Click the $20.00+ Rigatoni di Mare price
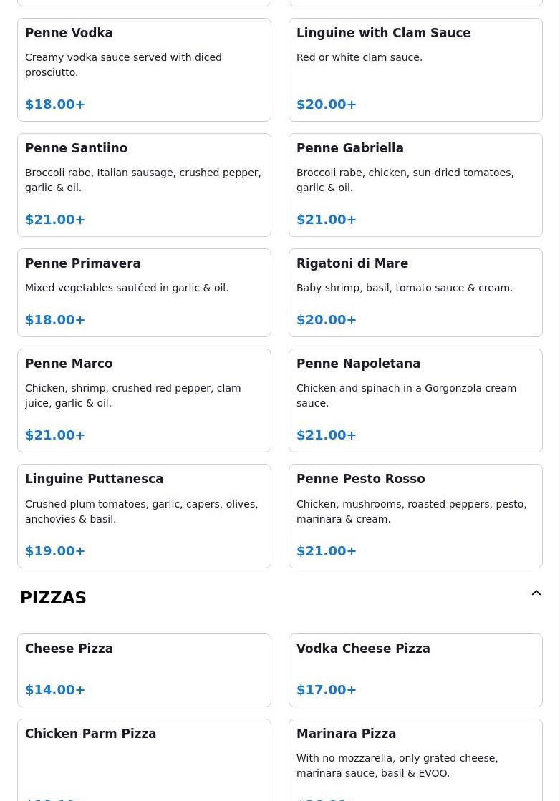 pos(327,320)
